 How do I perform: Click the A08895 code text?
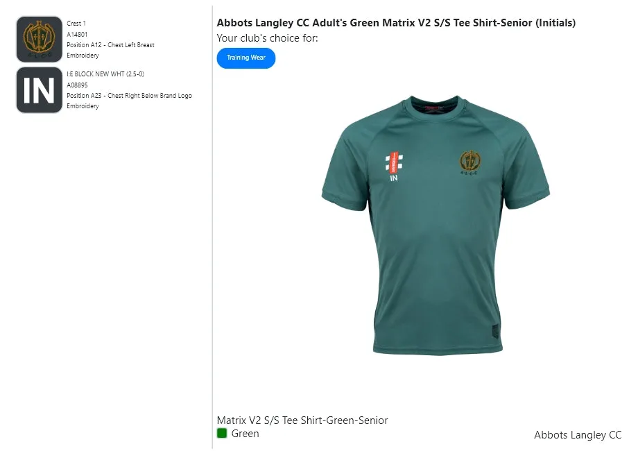click(77, 85)
